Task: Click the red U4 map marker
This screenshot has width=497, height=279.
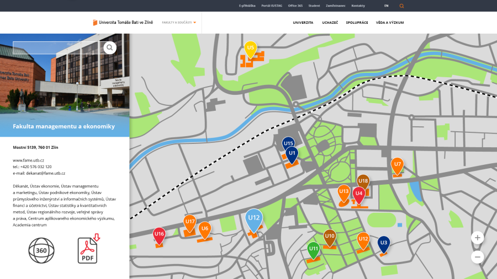Action: (359, 194)
